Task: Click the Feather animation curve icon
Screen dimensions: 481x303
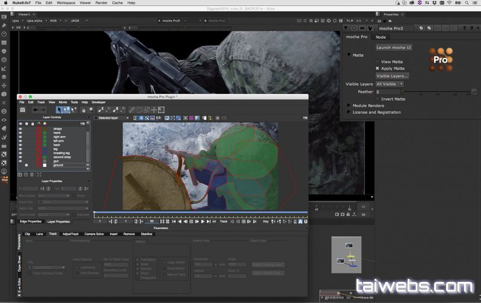Action: (x=474, y=92)
